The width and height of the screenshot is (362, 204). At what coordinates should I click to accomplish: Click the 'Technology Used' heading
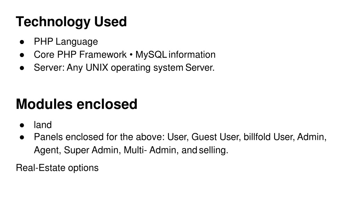71,22
